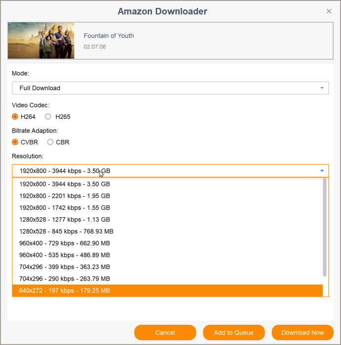
Task: Close the Amazon Downloader dialog
Action: pyautogui.click(x=329, y=11)
